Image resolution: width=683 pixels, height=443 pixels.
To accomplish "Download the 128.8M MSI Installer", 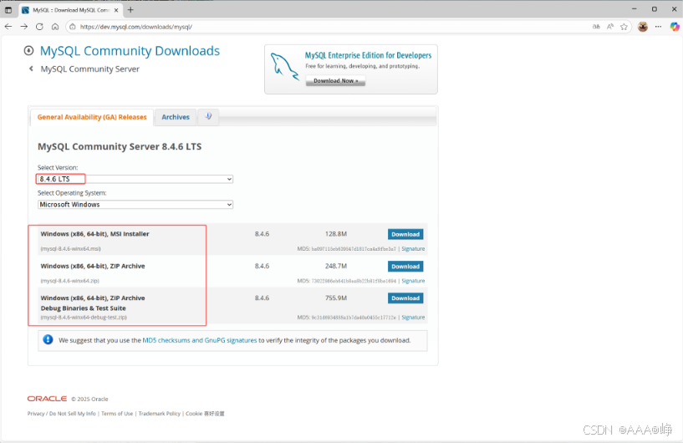I will (x=405, y=234).
